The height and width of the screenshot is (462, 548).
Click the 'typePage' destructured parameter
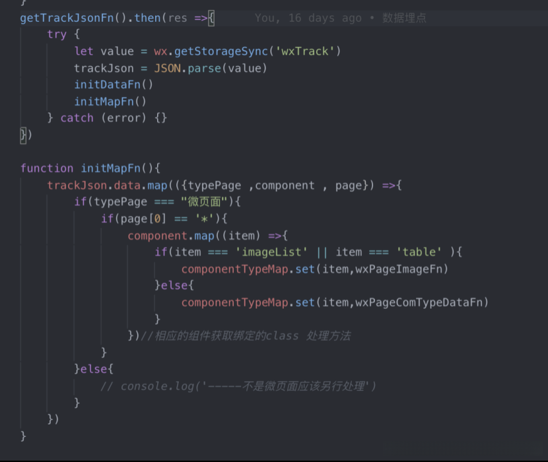pyautogui.click(x=214, y=185)
